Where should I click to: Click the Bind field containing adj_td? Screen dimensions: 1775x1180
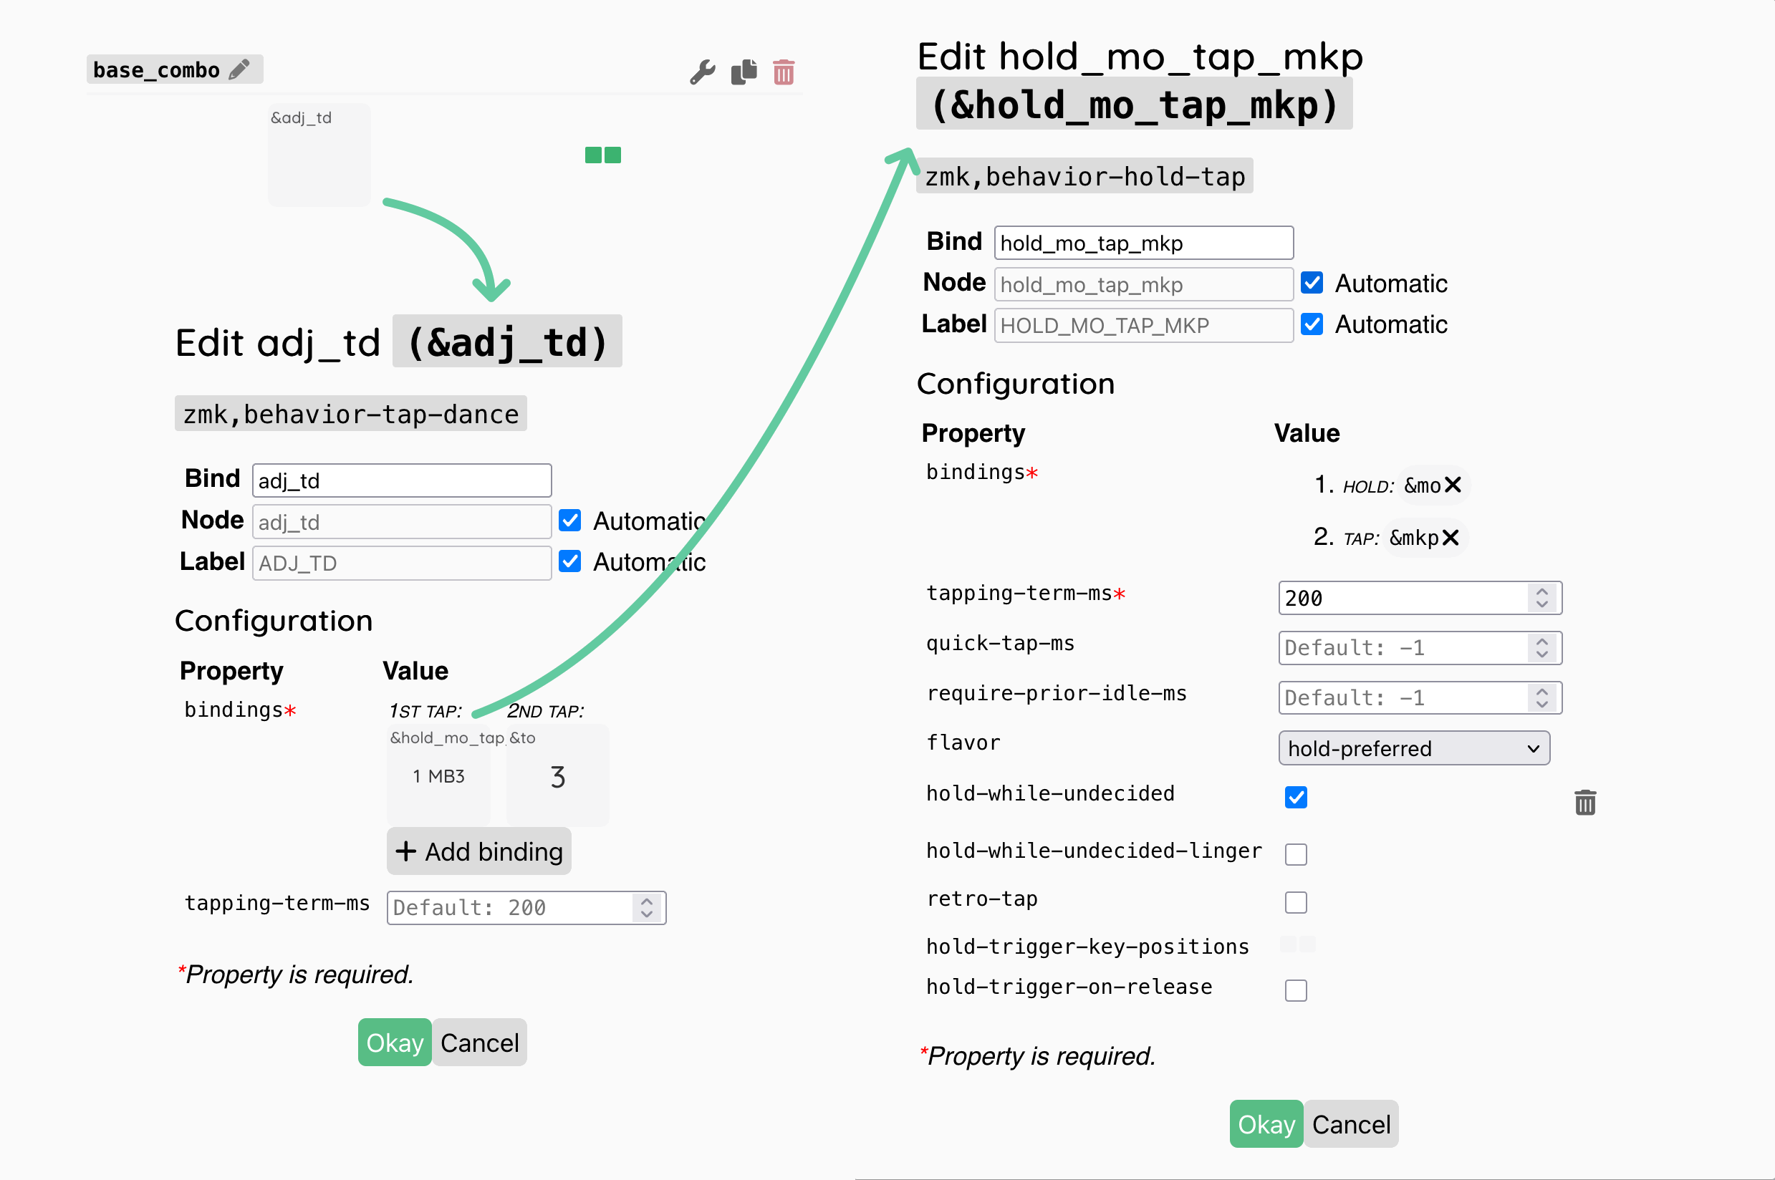(401, 480)
